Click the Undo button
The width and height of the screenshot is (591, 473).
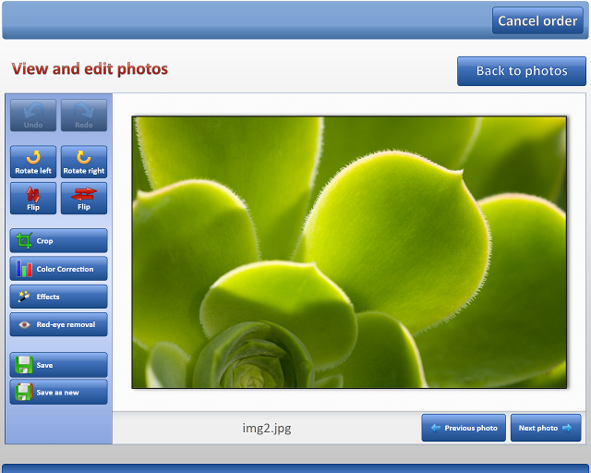click(33, 115)
